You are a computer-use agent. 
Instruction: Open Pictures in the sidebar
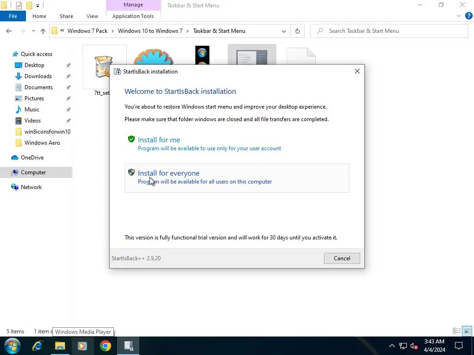(x=34, y=98)
